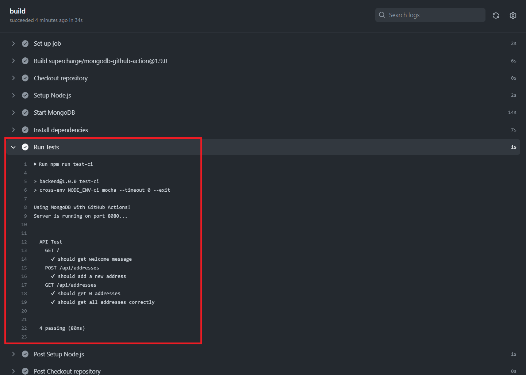Click log line number 22
Screen dimensions: 526x375
pyautogui.click(x=24, y=328)
